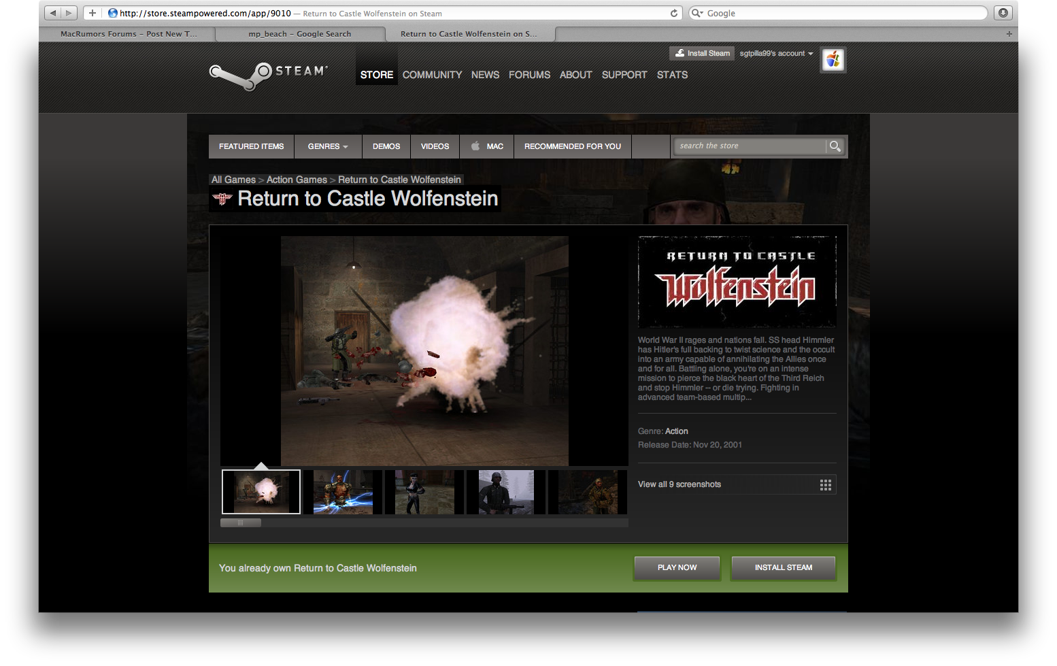
Task: Expand the sgtpilla99's account dropdown
Action: (776, 53)
